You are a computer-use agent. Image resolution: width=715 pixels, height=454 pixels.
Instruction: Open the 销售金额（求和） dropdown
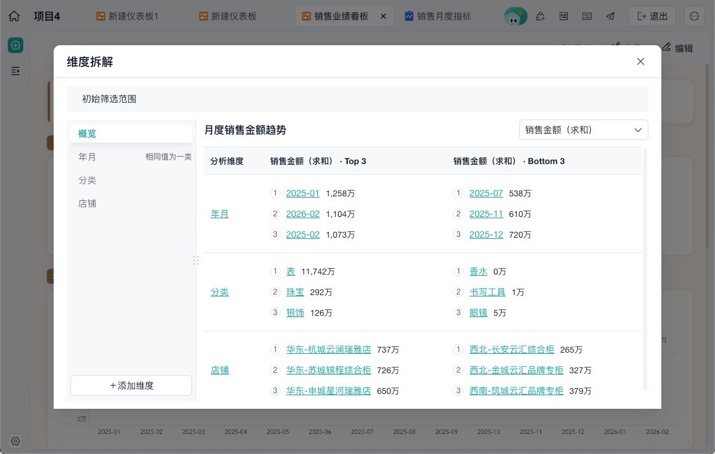tap(584, 130)
